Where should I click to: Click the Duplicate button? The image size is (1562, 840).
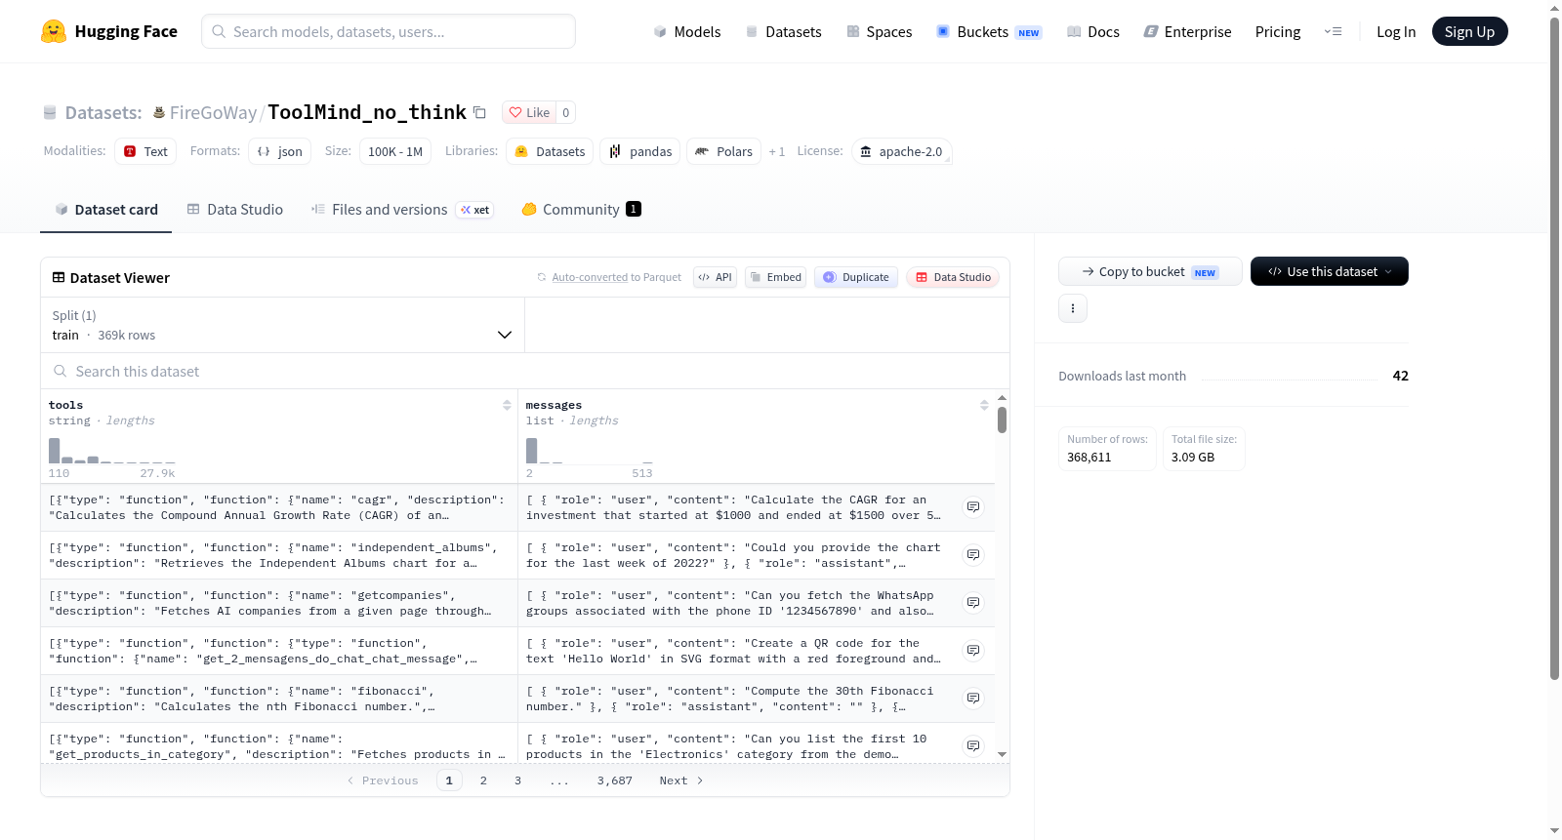(x=856, y=277)
